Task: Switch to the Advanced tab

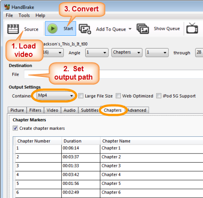Action: 137,110
